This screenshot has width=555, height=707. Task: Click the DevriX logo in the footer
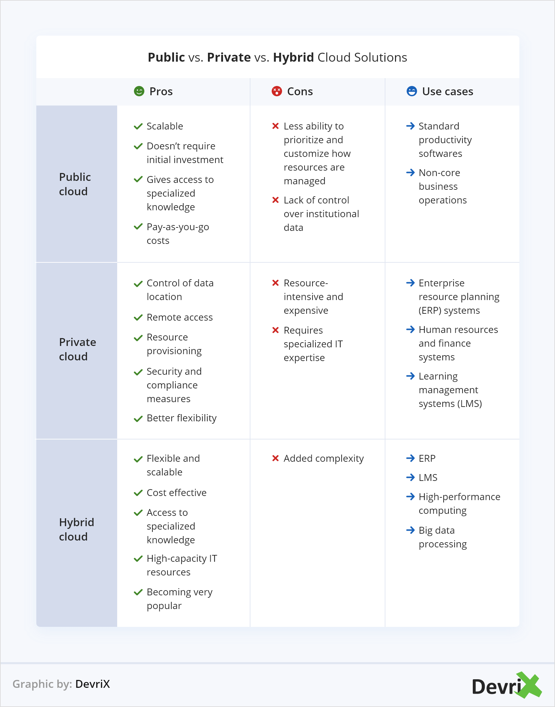click(x=506, y=685)
